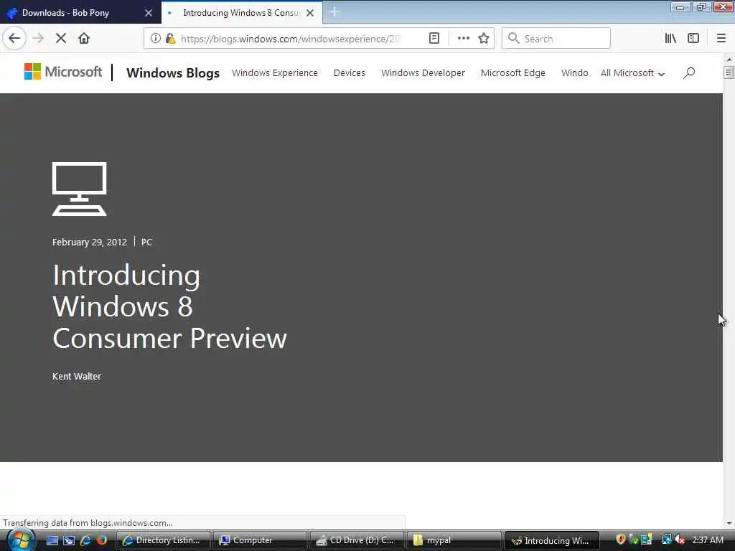Bookmark this page with the star
The image size is (735, 551).
click(484, 39)
